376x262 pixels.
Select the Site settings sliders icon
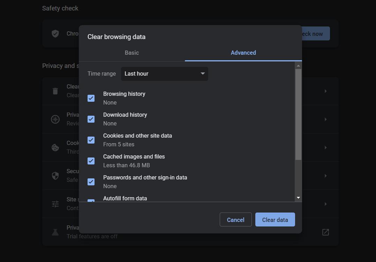coord(55,204)
